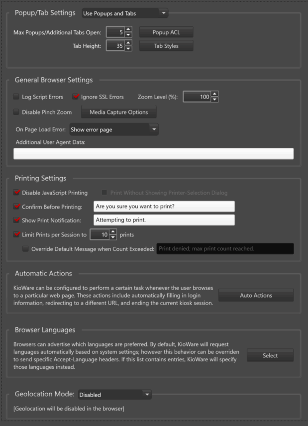Uncheck Limit Prints per Session
Image resolution: width=308 pixels, height=426 pixels.
pyautogui.click(x=16, y=234)
